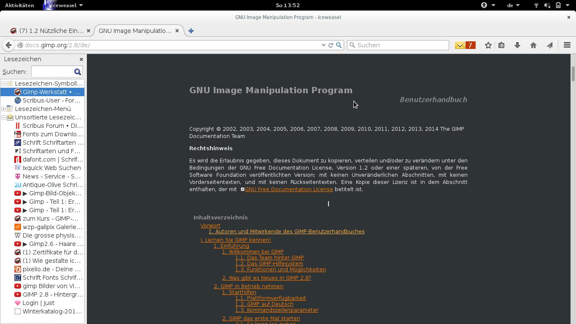Open the URL history dropdown arrow
Image resolution: width=576 pixels, height=324 pixels.
pyautogui.click(x=323, y=45)
